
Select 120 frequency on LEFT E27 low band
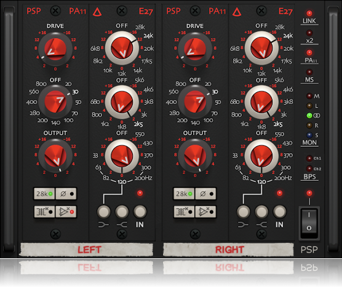pyautogui.click(x=122, y=181)
